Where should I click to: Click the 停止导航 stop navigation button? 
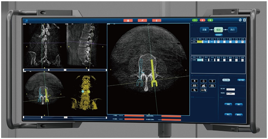(227, 80)
